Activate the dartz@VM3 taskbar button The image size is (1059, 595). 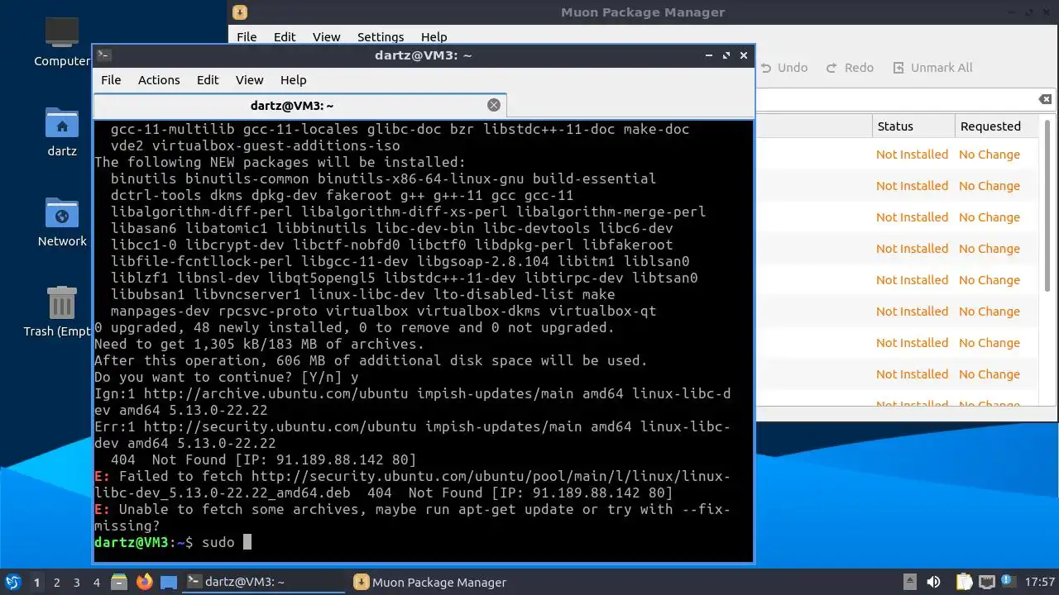tap(263, 582)
